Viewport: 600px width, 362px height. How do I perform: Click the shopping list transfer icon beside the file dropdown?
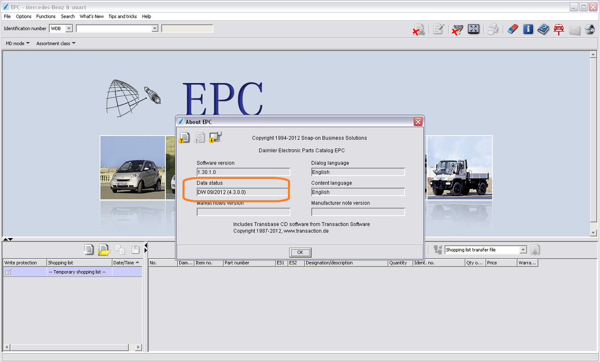438,250
